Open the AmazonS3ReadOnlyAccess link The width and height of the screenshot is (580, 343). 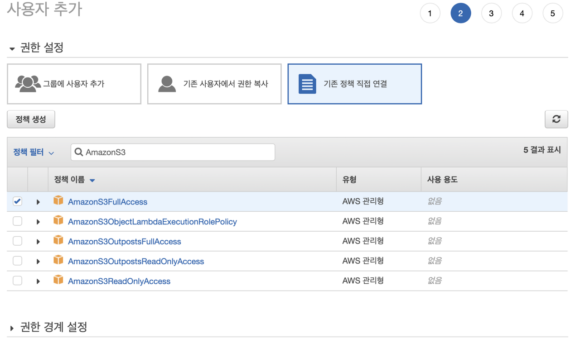(119, 281)
